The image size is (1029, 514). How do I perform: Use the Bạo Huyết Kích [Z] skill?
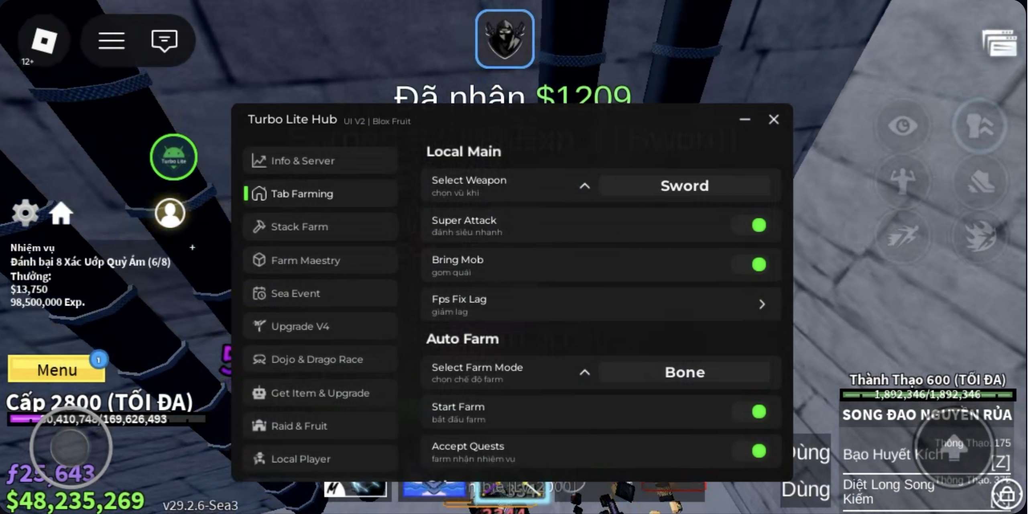(x=927, y=454)
